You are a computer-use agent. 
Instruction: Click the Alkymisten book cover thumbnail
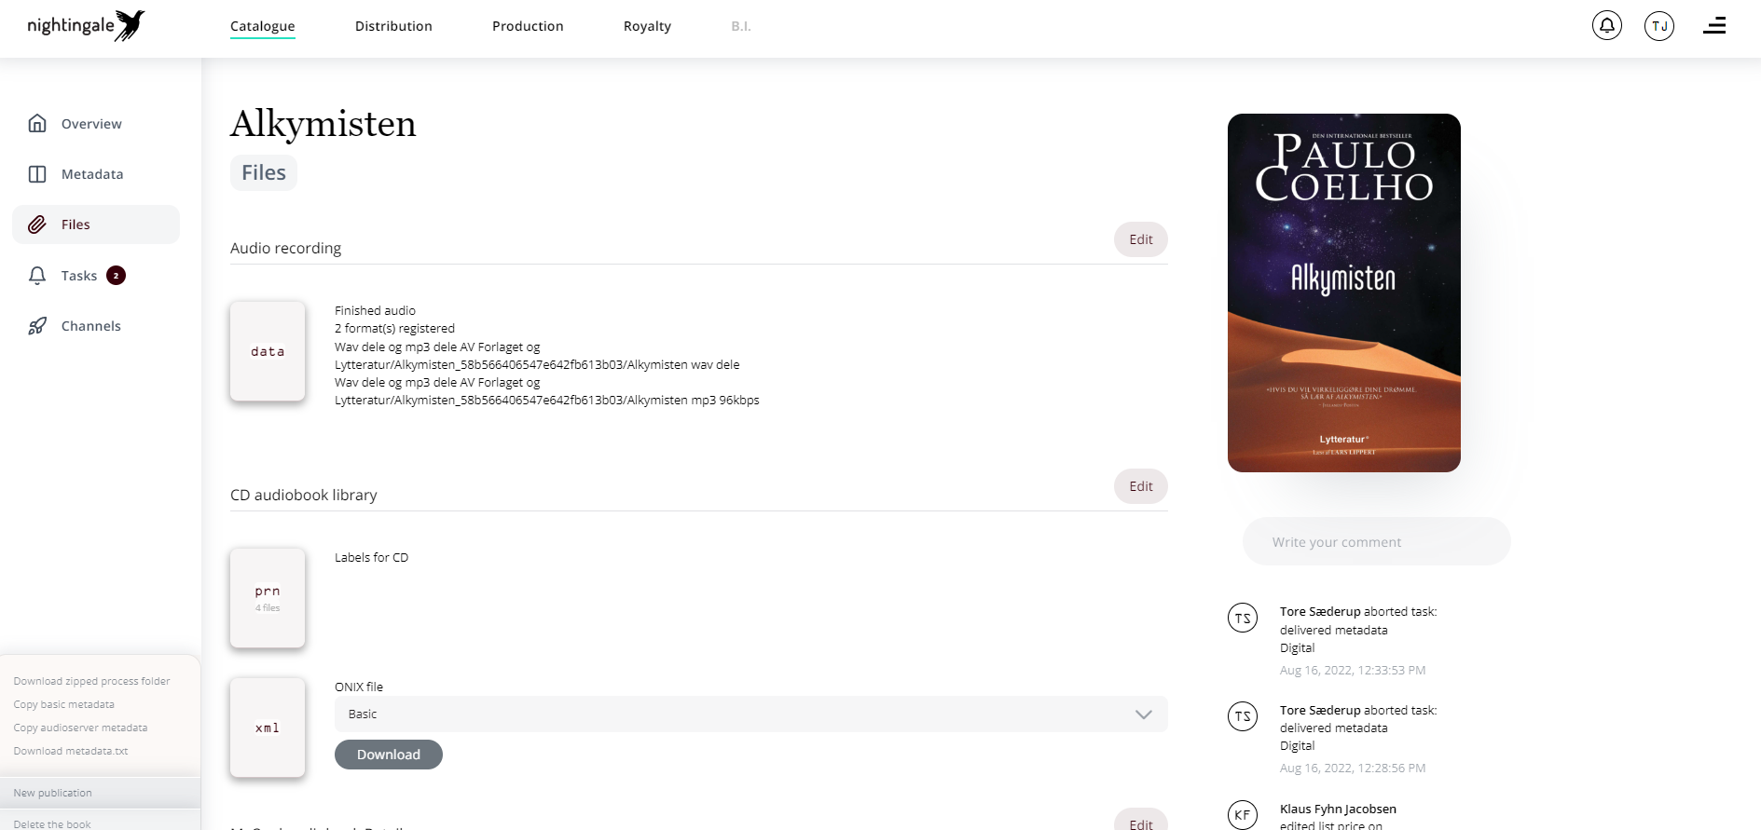(x=1344, y=293)
